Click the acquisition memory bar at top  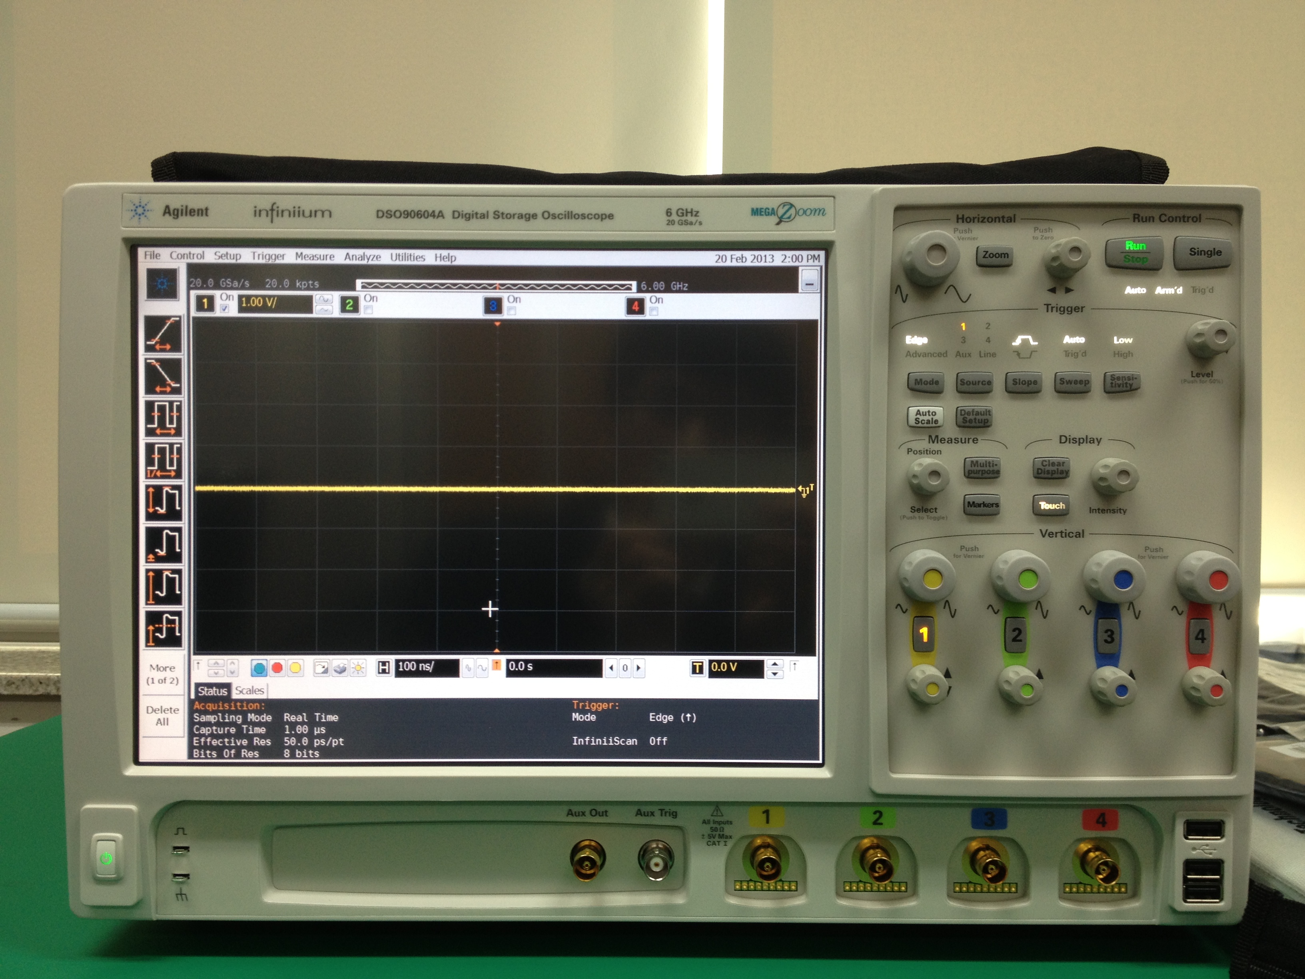point(496,286)
